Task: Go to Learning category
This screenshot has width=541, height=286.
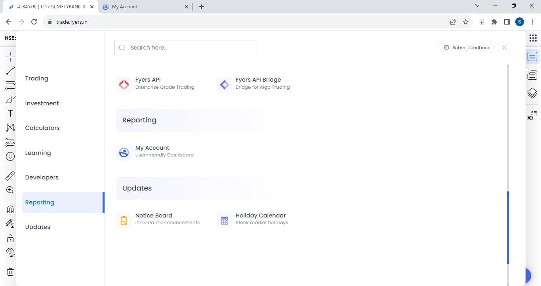Action: pyautogui.click(x=38, y=153)
